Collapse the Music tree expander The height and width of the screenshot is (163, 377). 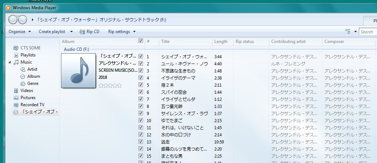tap(10, 62)
